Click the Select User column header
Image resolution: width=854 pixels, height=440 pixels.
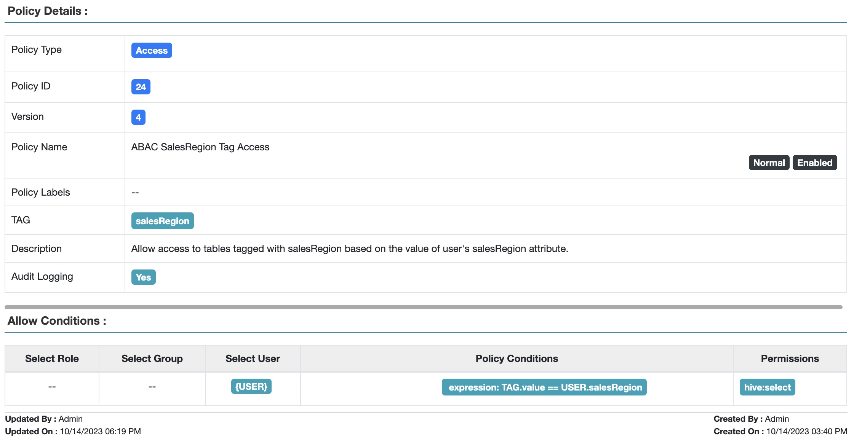pyautogui.click(x=253, y=359)
